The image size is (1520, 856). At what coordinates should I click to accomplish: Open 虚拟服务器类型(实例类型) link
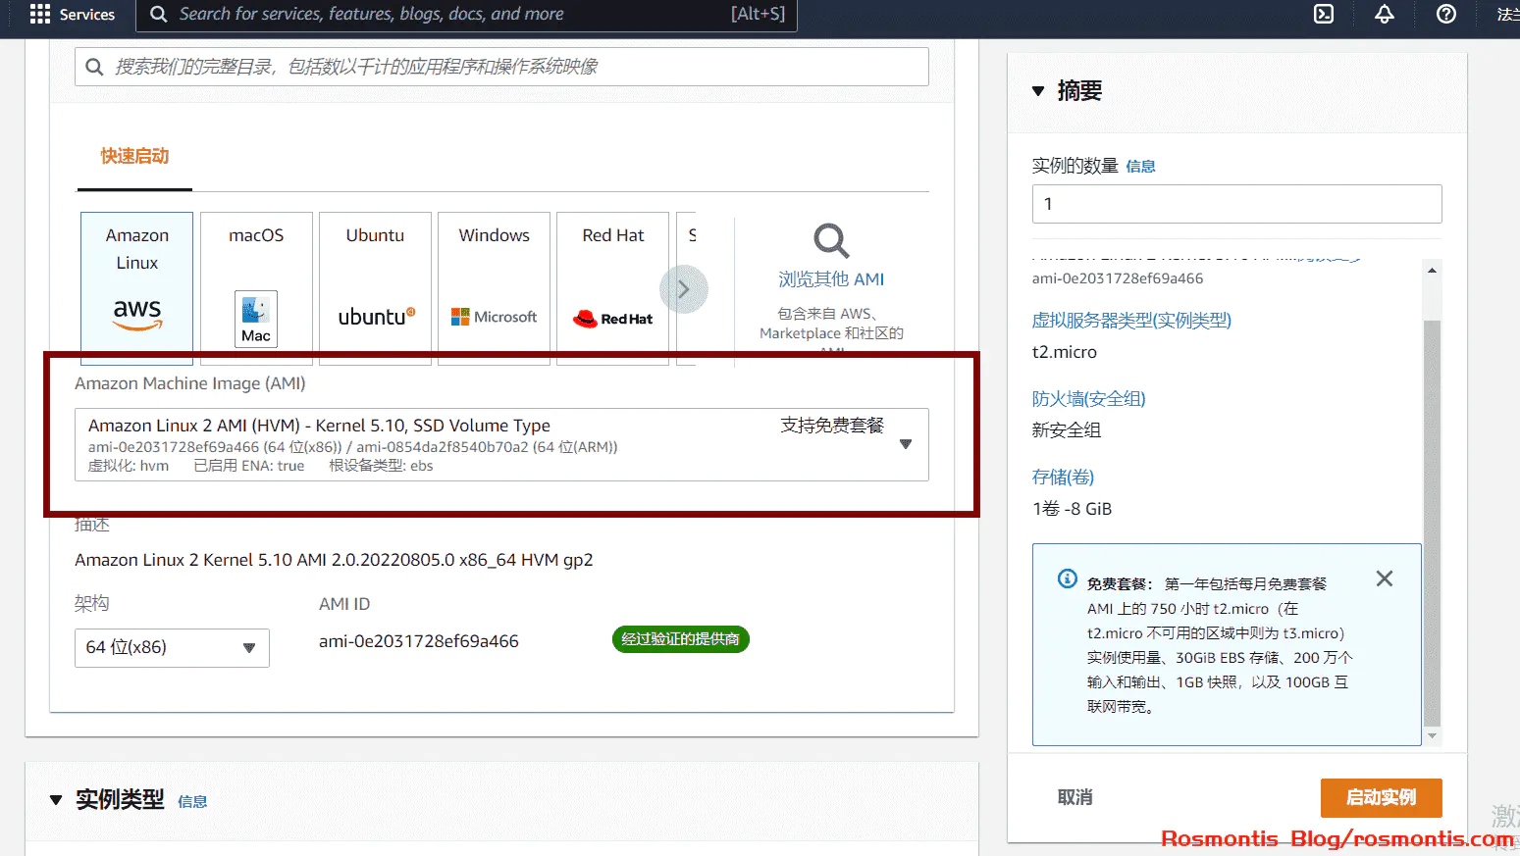pos(1131,320)
